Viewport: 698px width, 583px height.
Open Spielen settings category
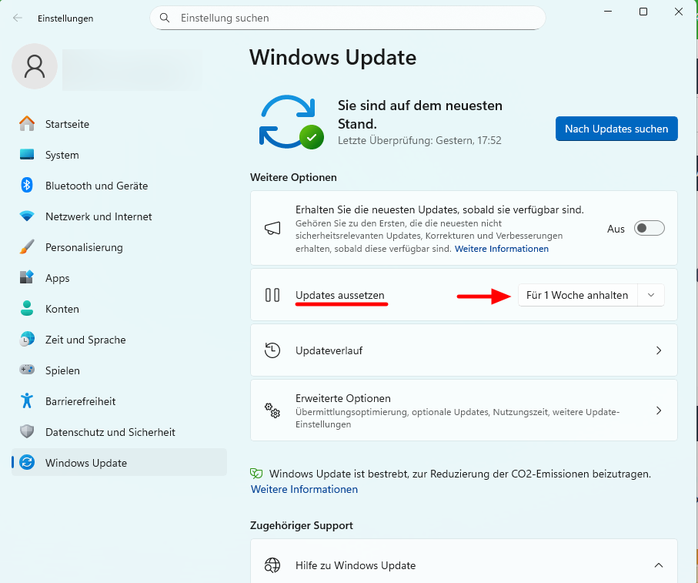coord(119,370)
